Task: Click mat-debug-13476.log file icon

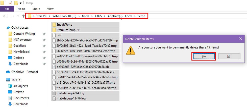Action: (54, 98)
